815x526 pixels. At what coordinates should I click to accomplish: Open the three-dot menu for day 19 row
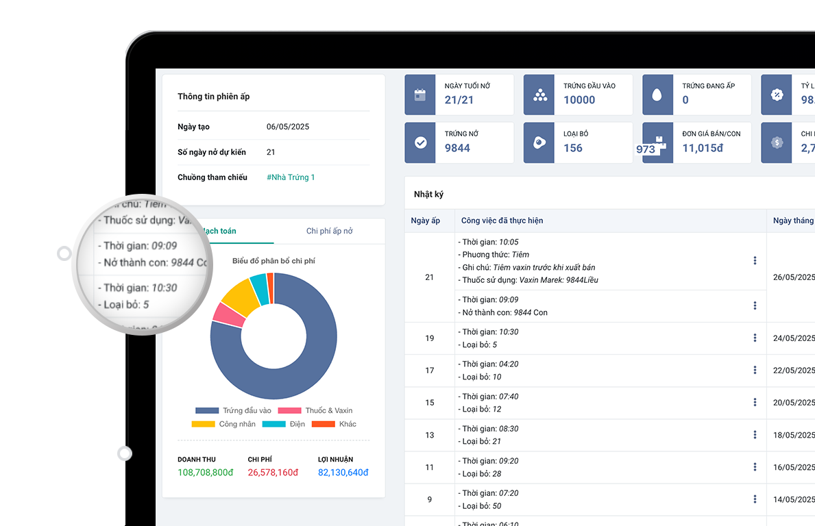[x=755, y=338]
